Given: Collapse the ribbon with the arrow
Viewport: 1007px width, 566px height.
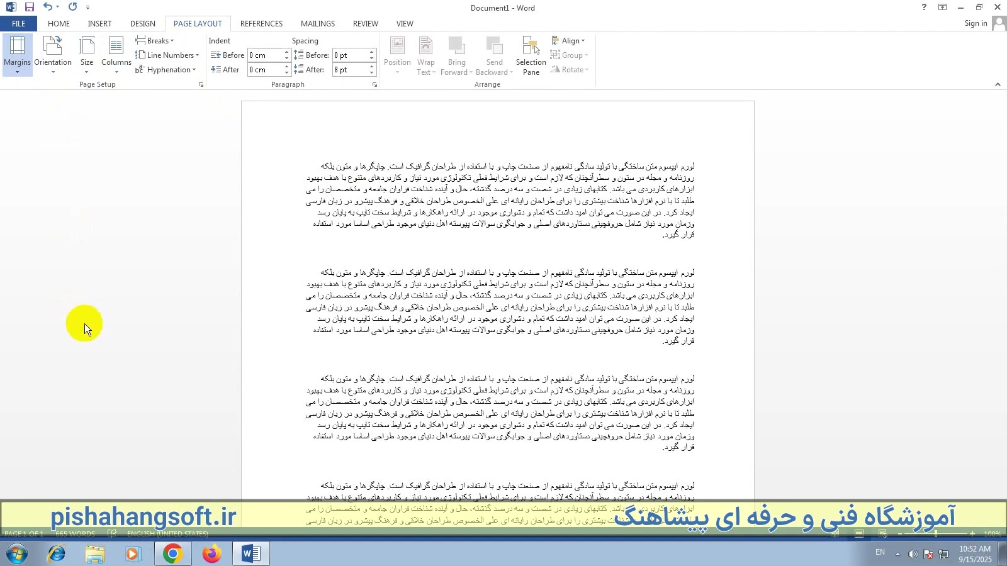Looking at the screenshot, I should [x=998, y=84].
